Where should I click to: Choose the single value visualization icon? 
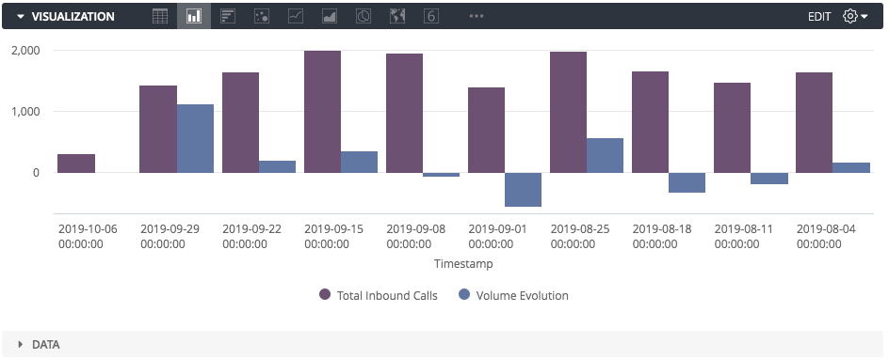[x=431, y=16]
